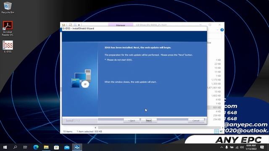Open the Windows Start menu
Image resolution: width=269 pixels, height=151 pixels.
tap(5, 147)
